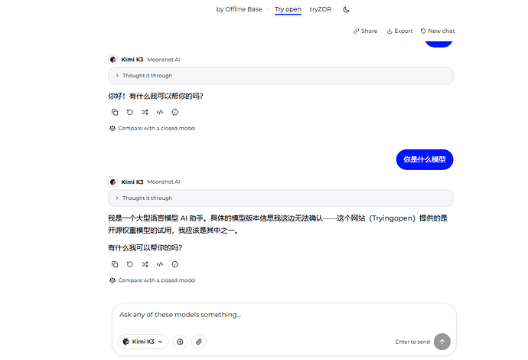Open the Try open tab
The width and height of the screenshot is (528, 360).
[288, 9]
